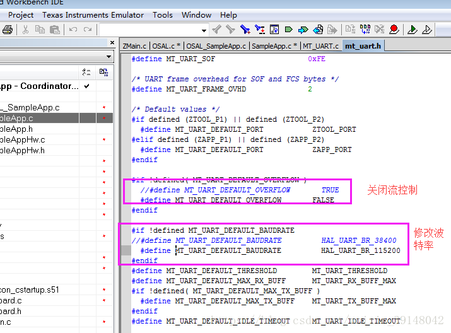Click the Find Next icon

[x=230, y=30]
